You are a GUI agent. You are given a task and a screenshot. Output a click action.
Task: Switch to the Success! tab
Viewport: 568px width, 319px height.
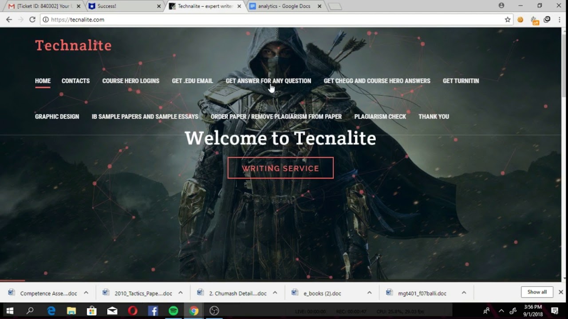tap(124, 6)
